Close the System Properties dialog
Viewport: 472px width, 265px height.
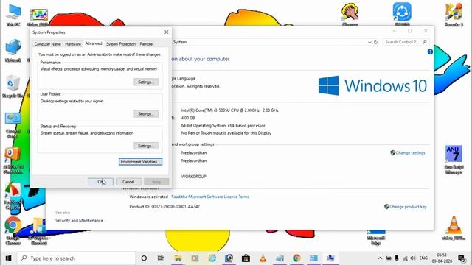pos(166,32)
